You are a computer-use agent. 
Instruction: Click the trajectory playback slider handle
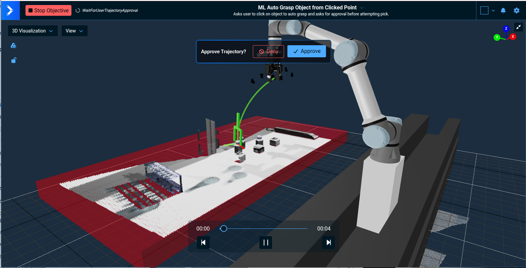(224, 228)
